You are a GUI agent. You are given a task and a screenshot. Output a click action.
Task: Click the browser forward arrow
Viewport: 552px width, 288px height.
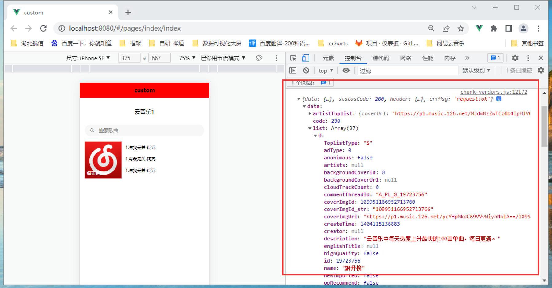[29, 29]
